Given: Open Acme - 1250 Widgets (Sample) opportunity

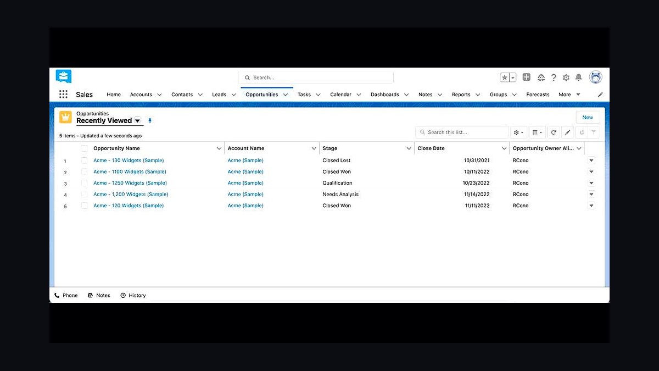Looking at the screenshot, I should tap(130, 183).
